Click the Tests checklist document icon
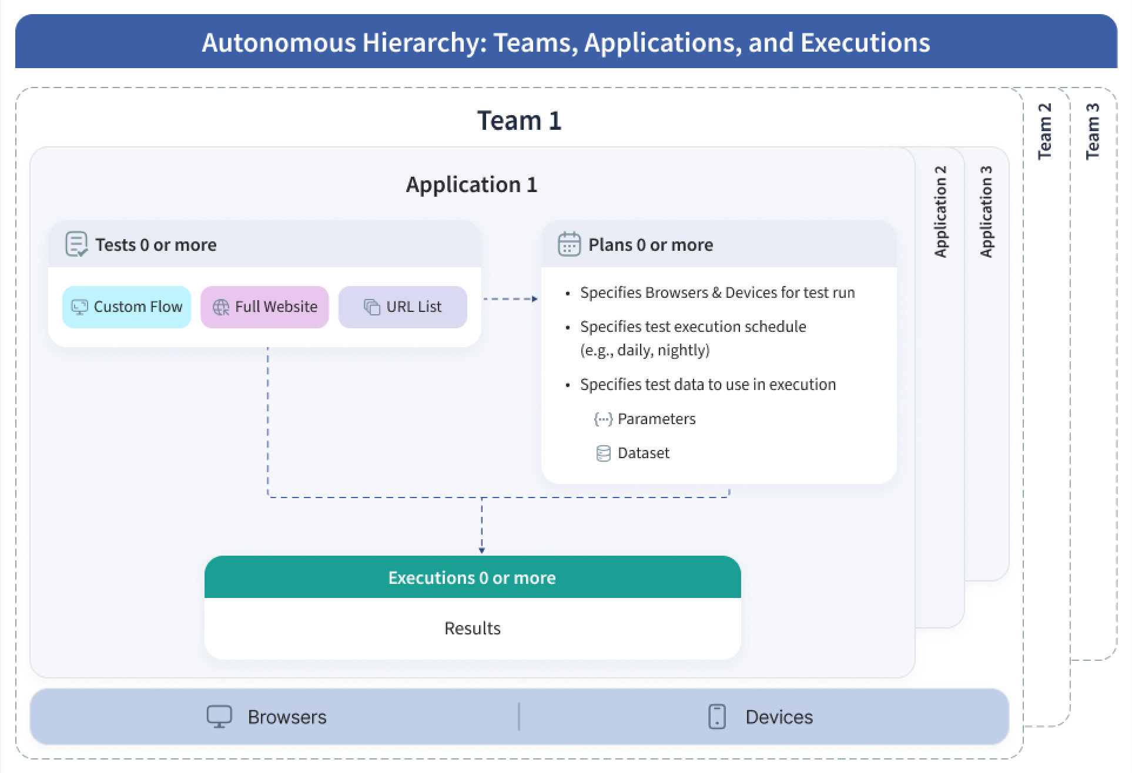Image resolution: width=1132 pixels, height=773 pixels. [x=76, y=244]
